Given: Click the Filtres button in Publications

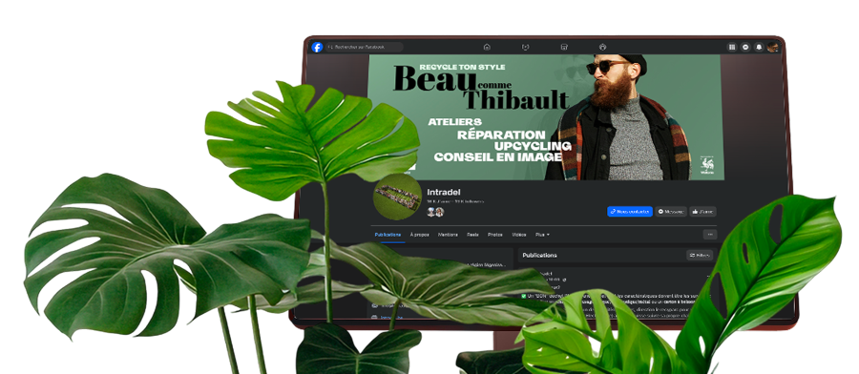Looking at the screenshot, I should click(x=700, y=255).
